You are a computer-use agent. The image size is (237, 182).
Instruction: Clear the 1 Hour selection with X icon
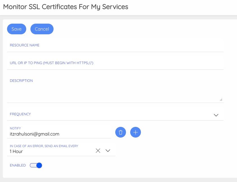pyautogui.click(x=98, y=150)
